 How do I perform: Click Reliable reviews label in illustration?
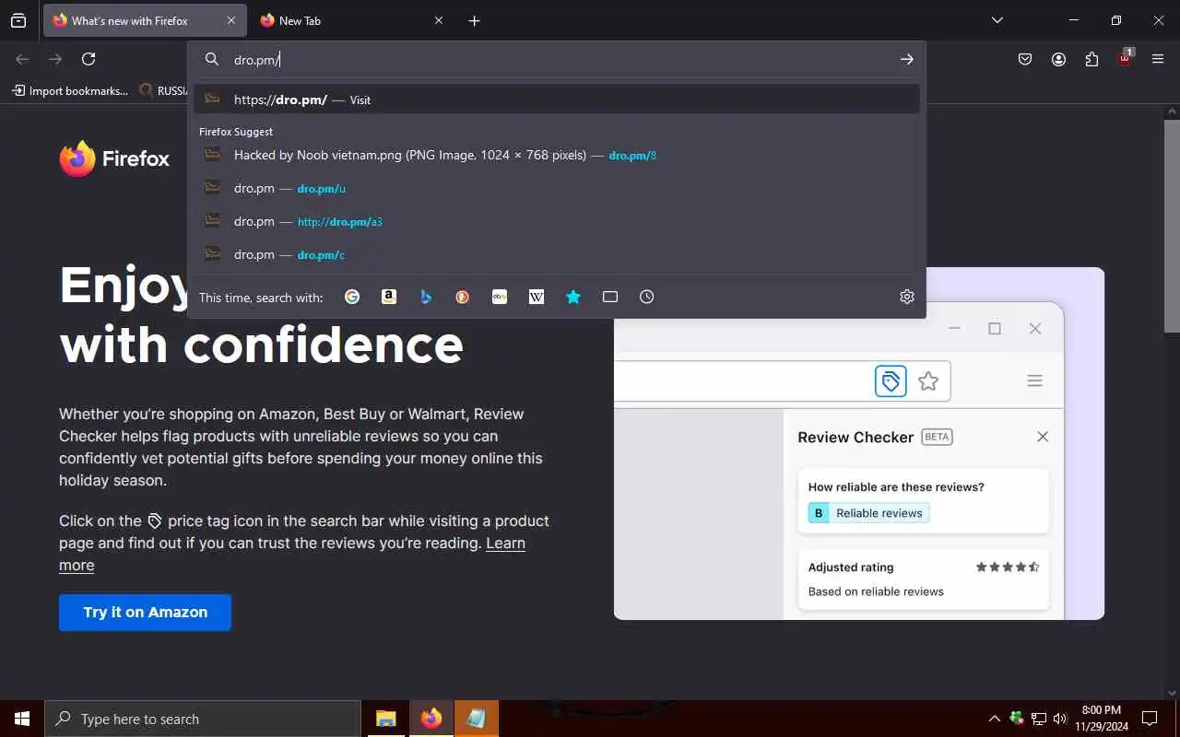[x=868, y=513]
